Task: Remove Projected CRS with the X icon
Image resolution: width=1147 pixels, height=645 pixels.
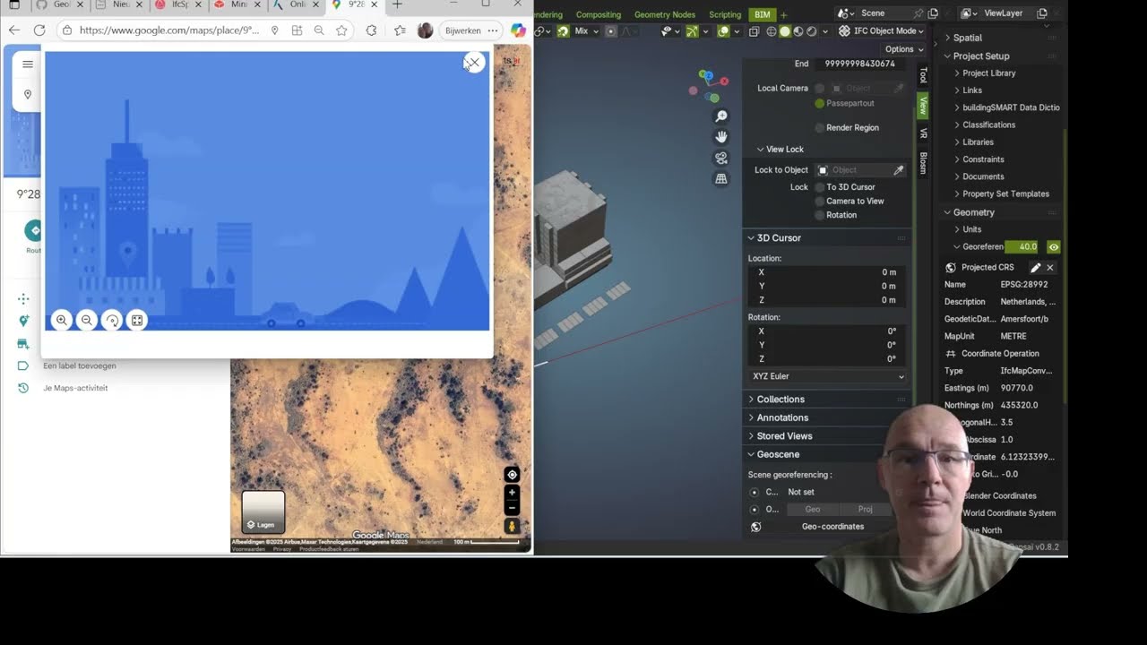Action: (x=1050, y=267)
